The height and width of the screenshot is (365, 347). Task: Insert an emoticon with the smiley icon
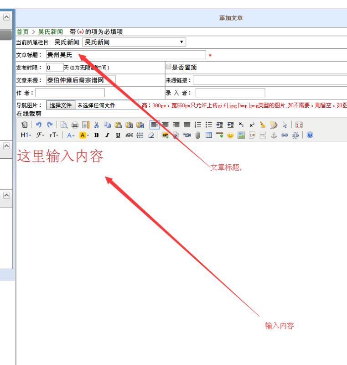pyautogui.click(x=230, y=135)
